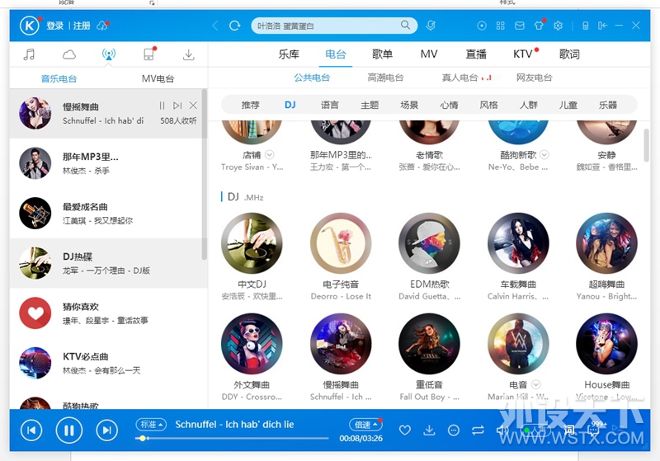Select 猜你喜欢 in the station list
Screen dimensions: 660x461
click(108, 313)
